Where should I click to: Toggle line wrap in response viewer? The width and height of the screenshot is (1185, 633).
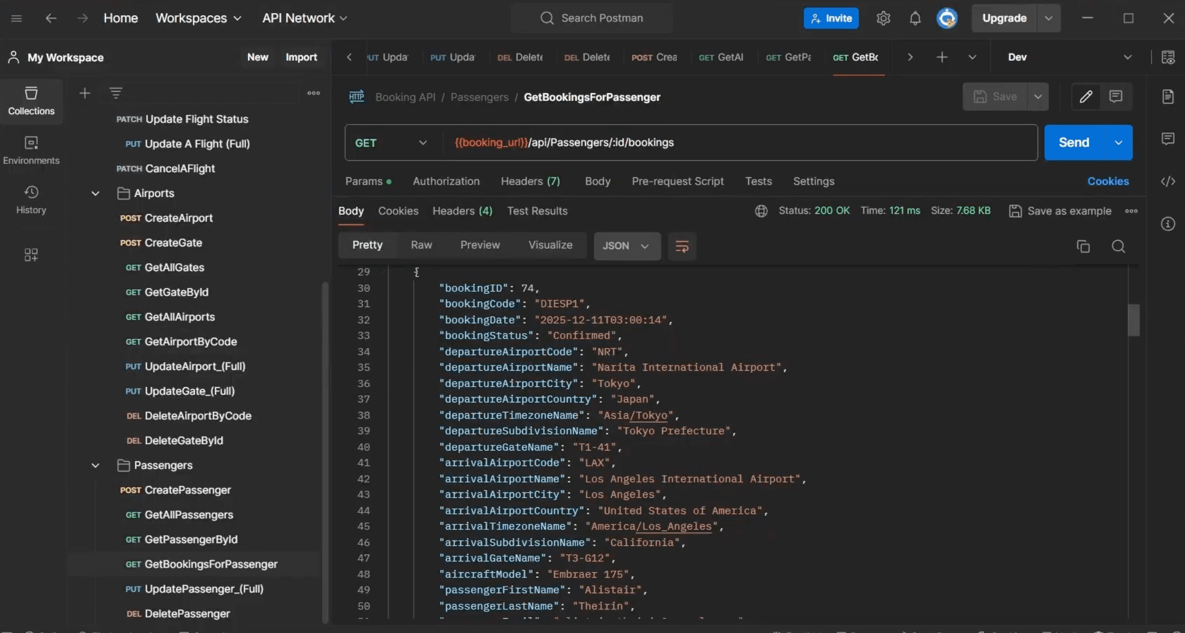tap(682, 246)
